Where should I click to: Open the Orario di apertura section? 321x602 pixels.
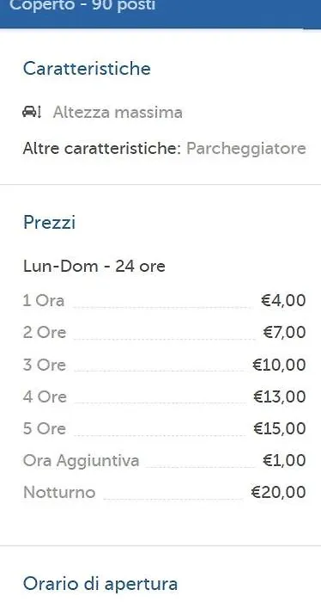coord(100,584)
